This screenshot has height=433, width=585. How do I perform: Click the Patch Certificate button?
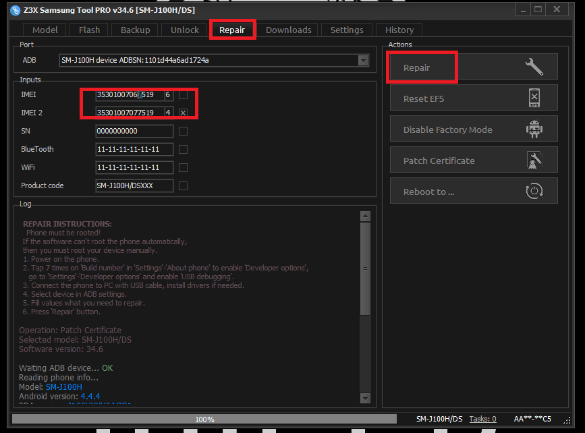pos(474,161)
